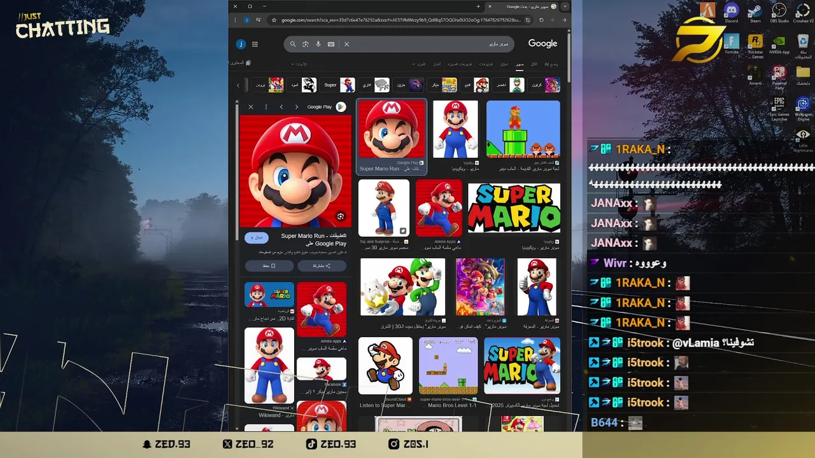Open Fortnite desktop shortcut
Image resolution: width=815 pixels, height=458 pixels.
click(731, 44)
